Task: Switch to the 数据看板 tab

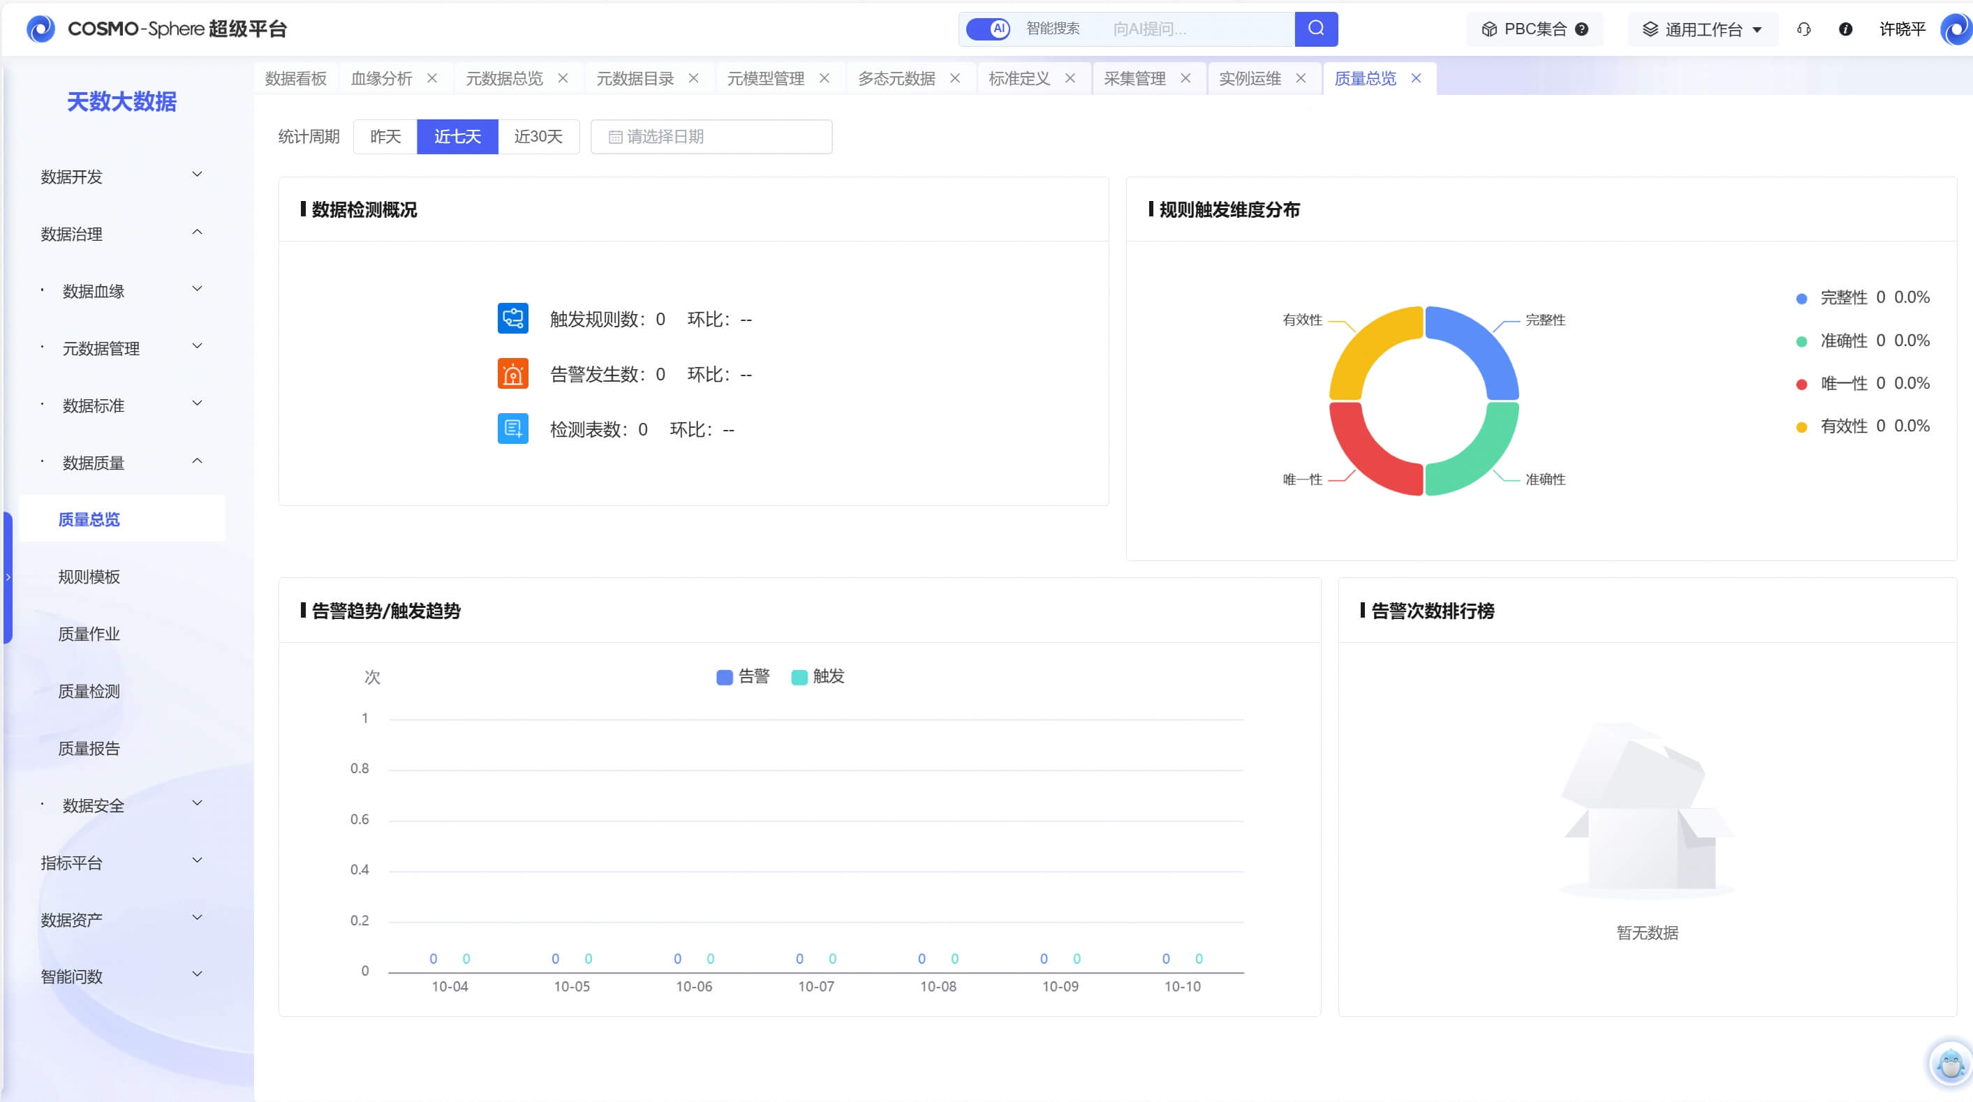Action: [295, 78]
